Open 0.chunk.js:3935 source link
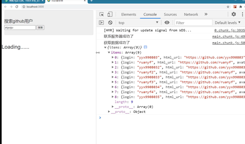This screenshot has height=144, width=245. [x=230, y=30]
